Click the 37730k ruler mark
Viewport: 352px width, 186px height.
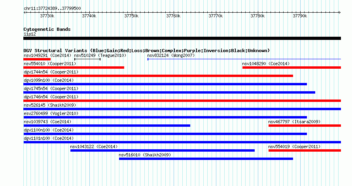click(47, 16)
